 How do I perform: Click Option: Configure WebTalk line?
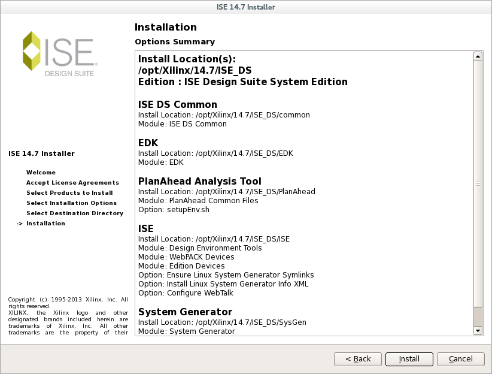pos(186,293)
